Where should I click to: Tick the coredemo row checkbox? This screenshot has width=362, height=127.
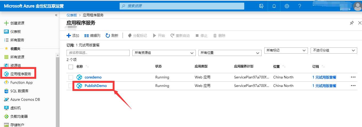[x=71, y=77]
